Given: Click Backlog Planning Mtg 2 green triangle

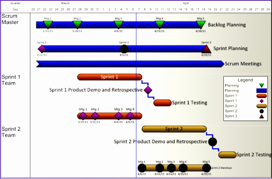Looking at the screenshot, I should pos(77,25).
